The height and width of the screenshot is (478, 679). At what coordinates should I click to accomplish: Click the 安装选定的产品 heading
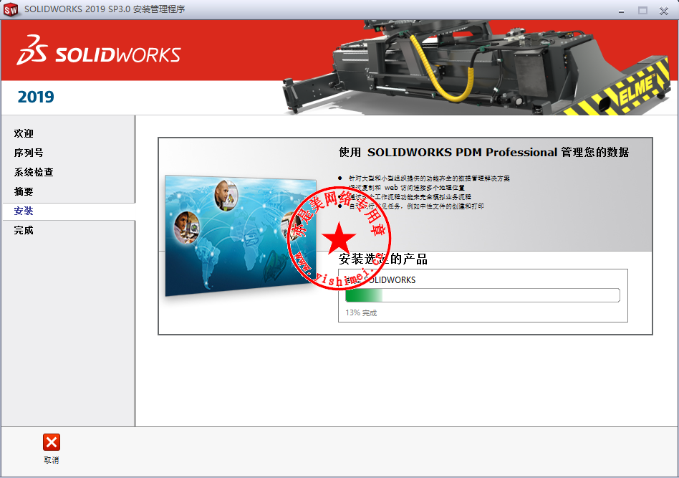point(383,259)
